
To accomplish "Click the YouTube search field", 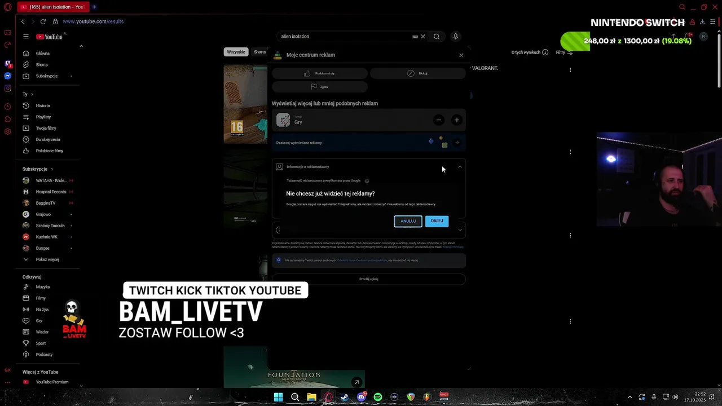I will [x=344, y=37].
